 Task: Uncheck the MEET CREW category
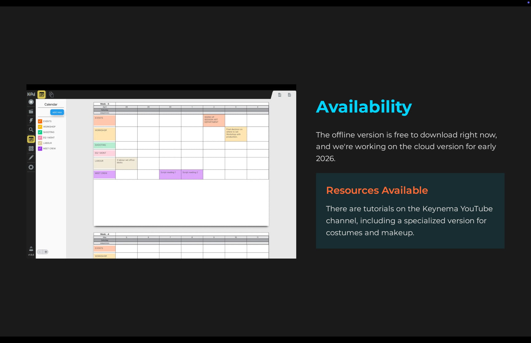tap(40, 148)
